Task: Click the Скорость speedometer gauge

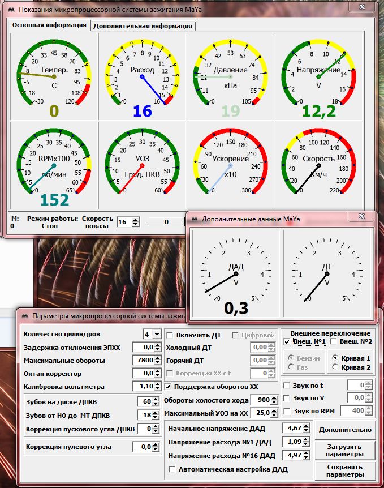Action: (318, 165)
